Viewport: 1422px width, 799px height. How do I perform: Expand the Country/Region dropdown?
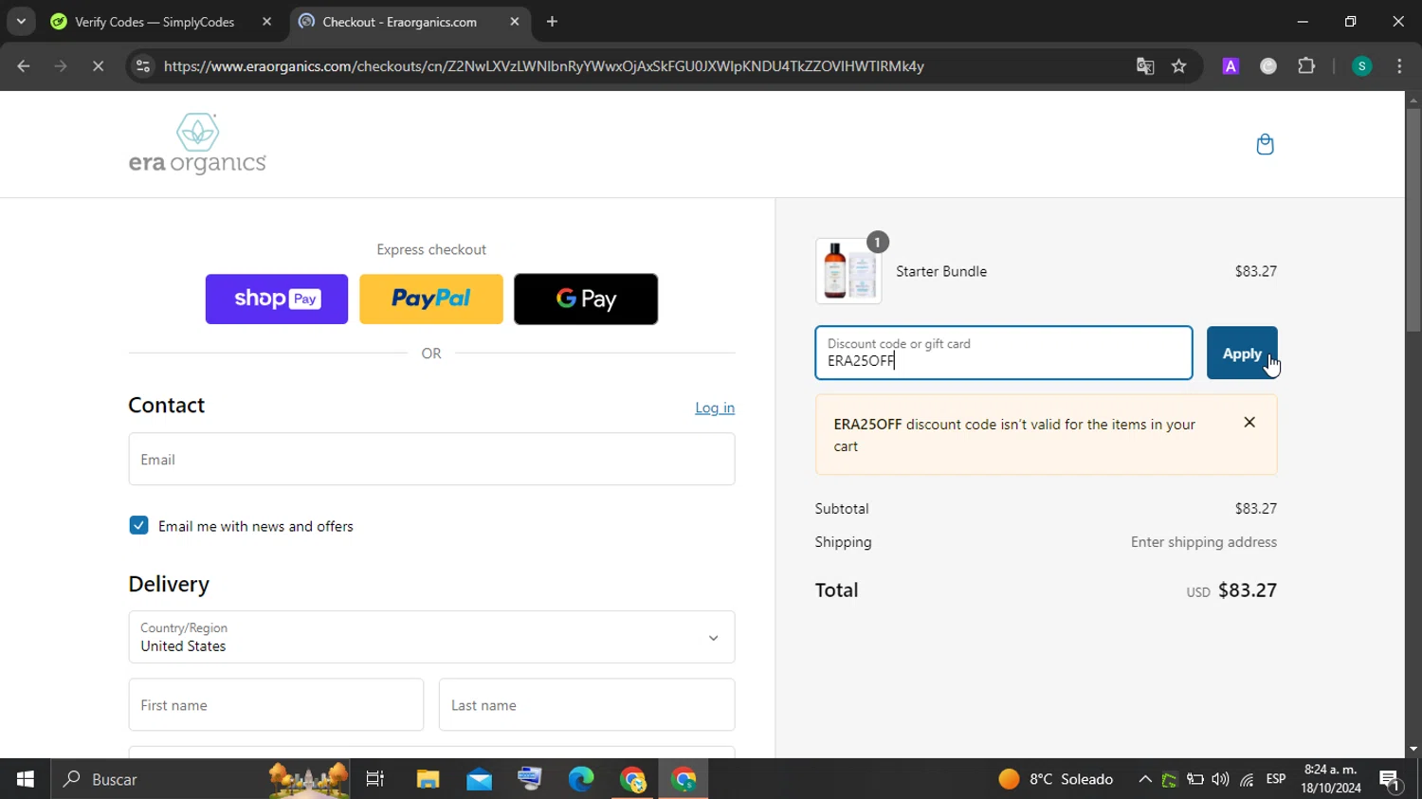pyautogui.click(x=431, y=637)
